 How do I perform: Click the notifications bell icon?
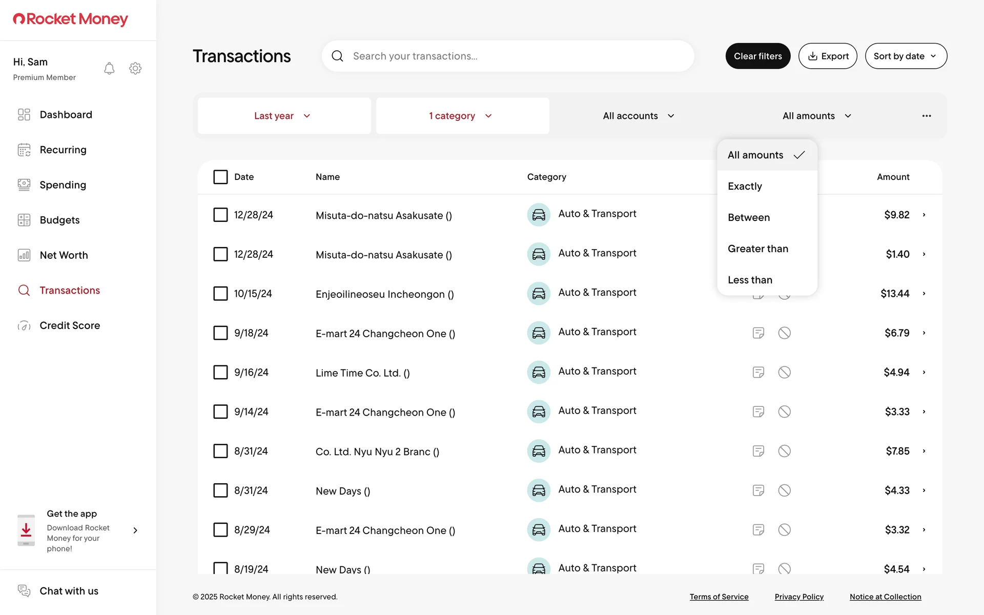109,68
